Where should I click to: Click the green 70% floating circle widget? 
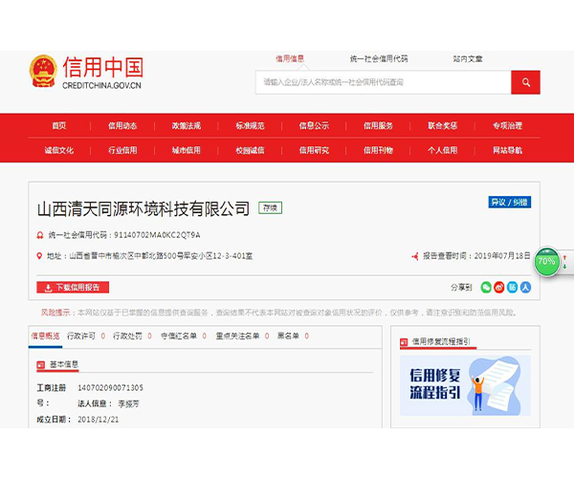[x=546, y=261]
